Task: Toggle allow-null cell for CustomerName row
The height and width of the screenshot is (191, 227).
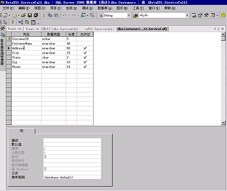Action: [85, 43]
